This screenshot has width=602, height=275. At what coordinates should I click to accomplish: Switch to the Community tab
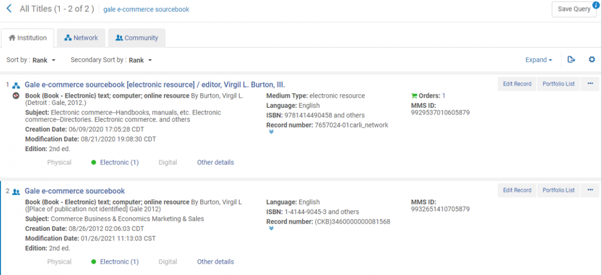[136, 38]
